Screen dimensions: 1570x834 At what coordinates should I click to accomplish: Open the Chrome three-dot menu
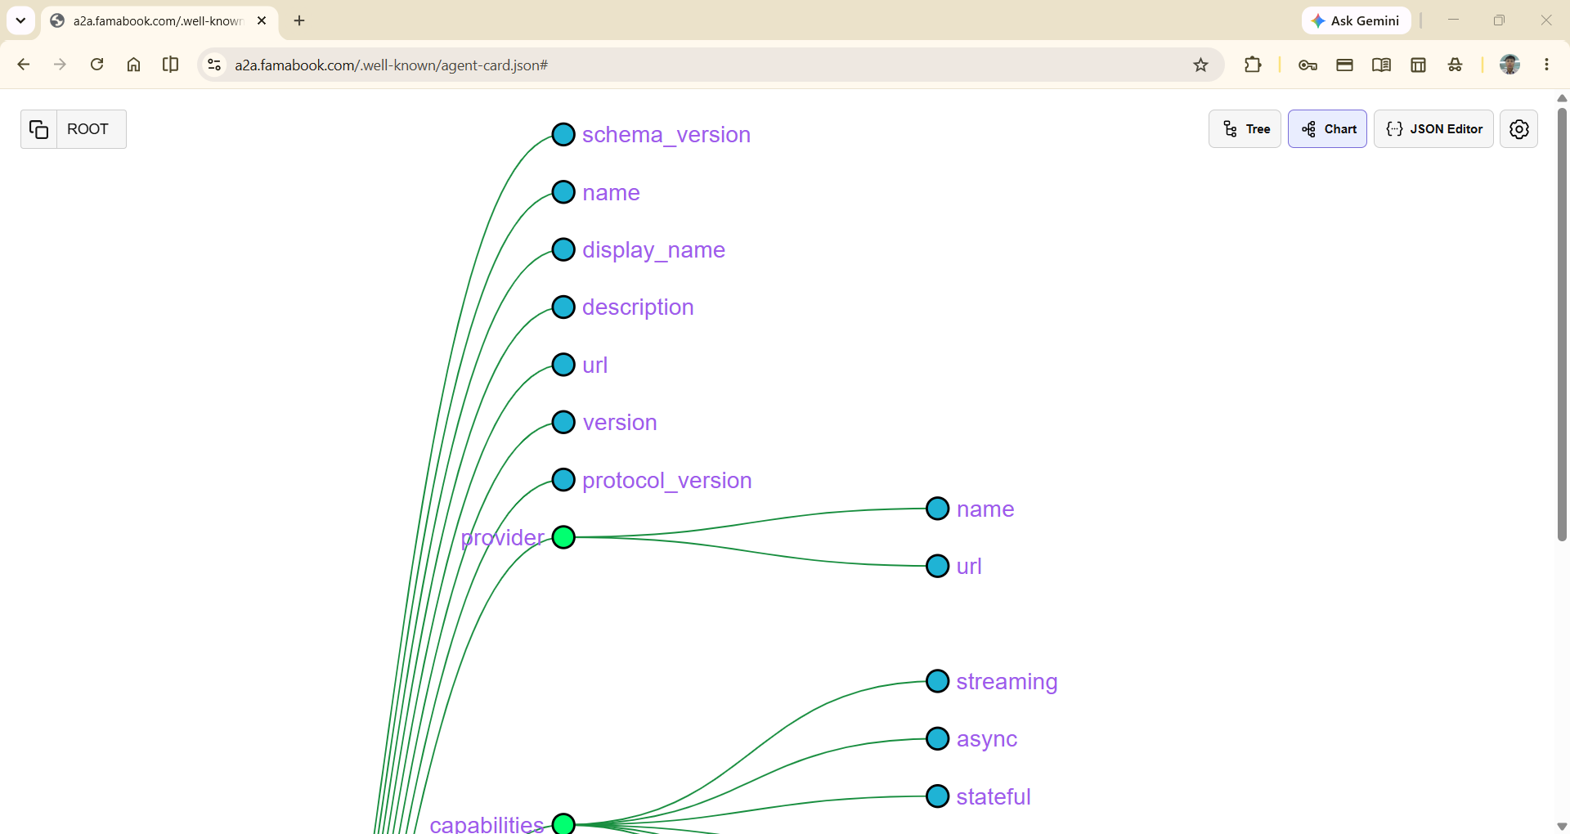point(1546,65)
